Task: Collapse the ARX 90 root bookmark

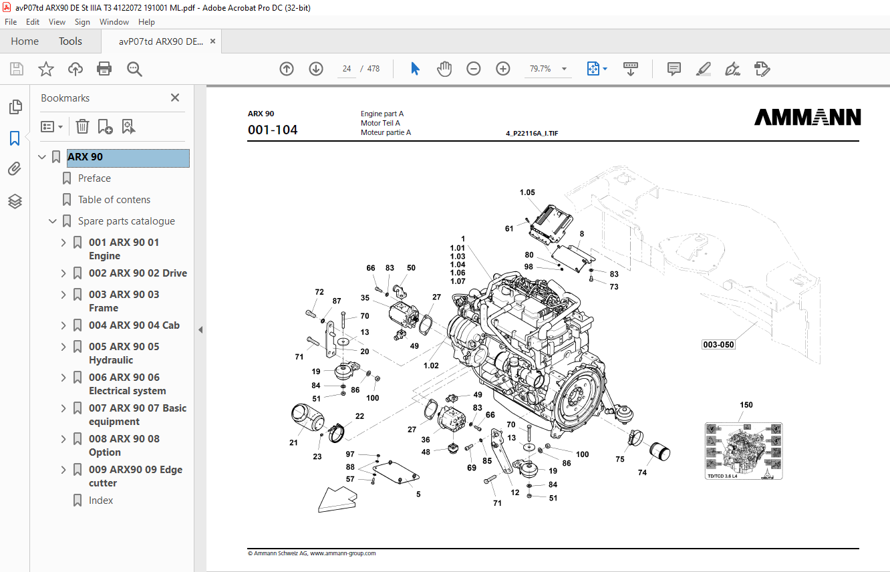Action: pyautogui.click(x=42, y=157)
